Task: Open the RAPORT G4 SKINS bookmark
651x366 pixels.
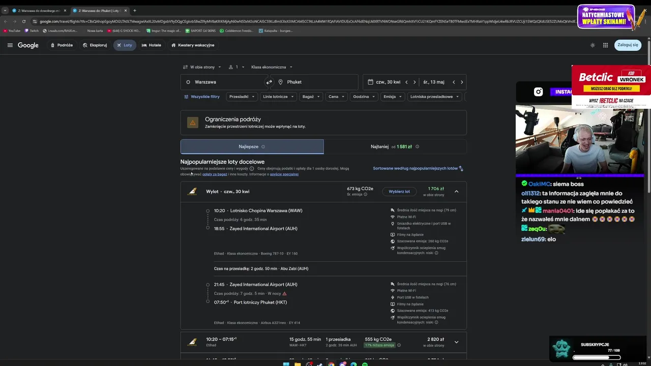Action: click(x=200, y=30)
